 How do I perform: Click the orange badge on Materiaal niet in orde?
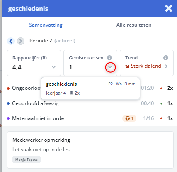[129, 118]
